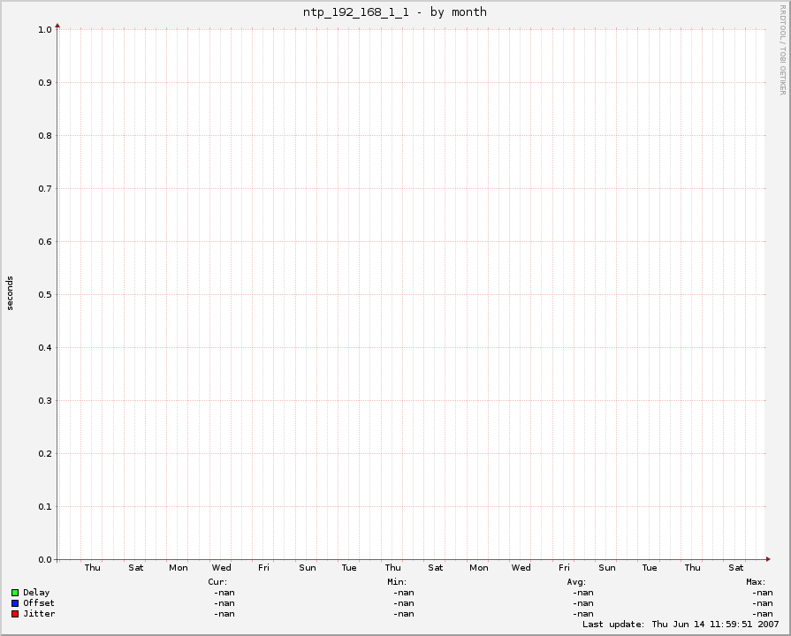Viewport: 791px width, 636px height.
Task: Click the Offset row Cur value '-nan'
Action: tap(224, 603)
